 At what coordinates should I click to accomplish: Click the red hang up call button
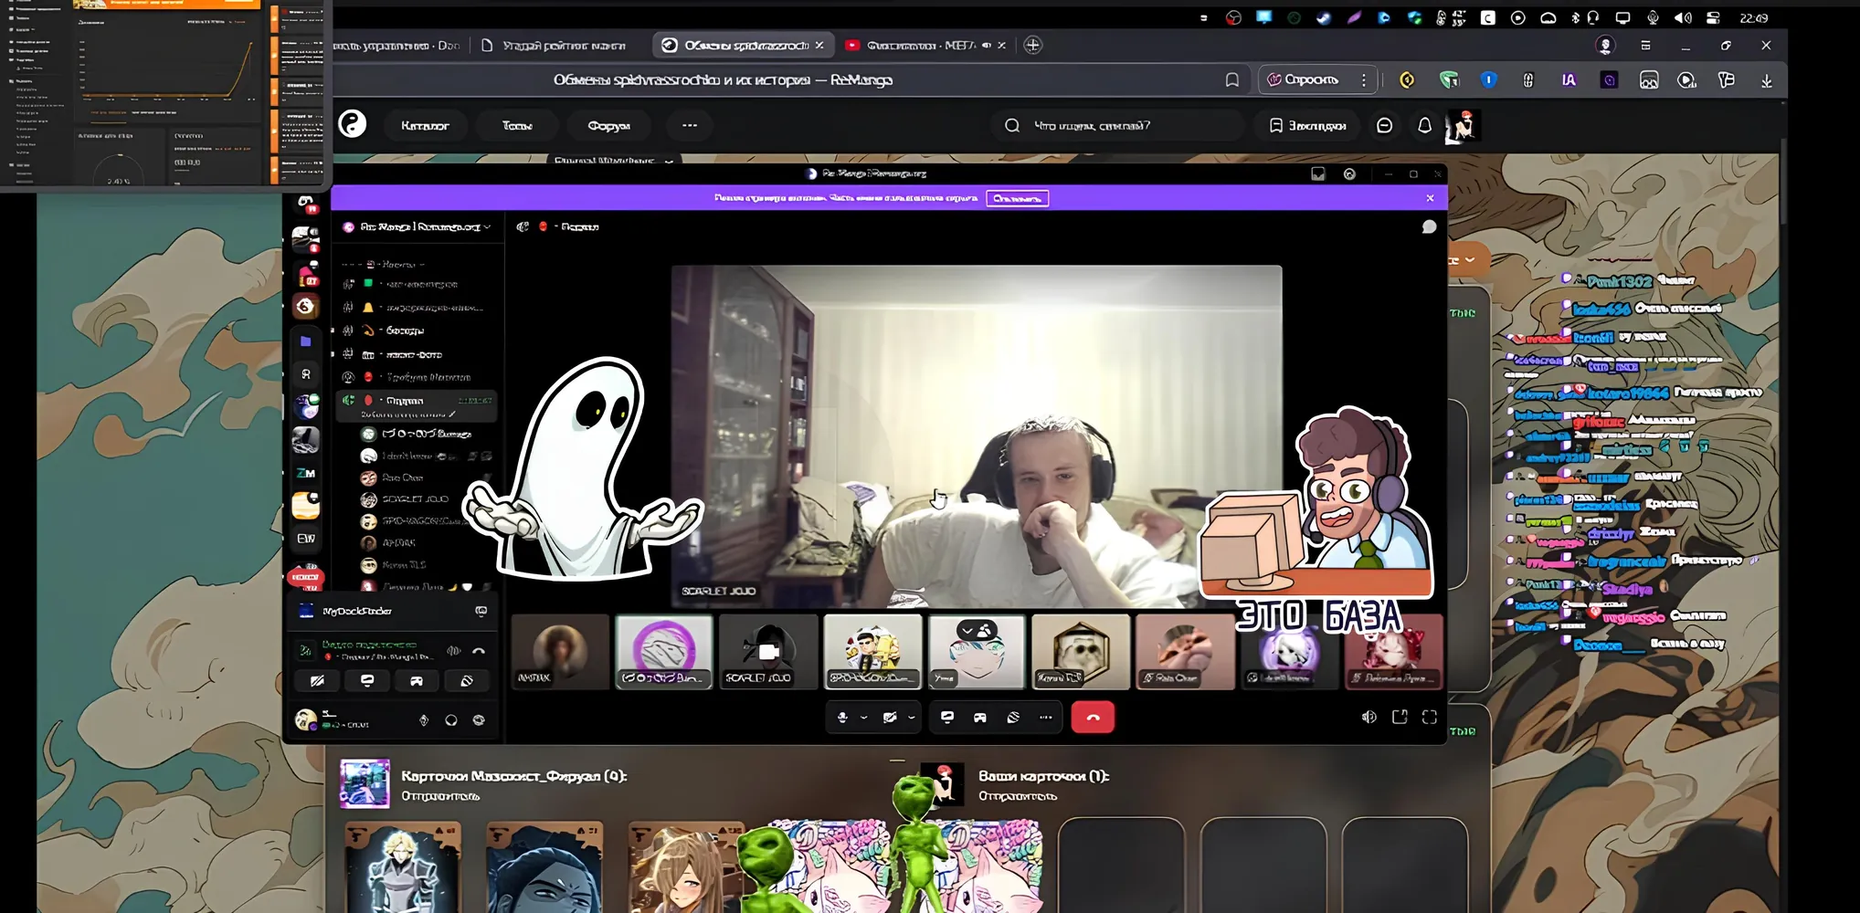click(1093, 718)
